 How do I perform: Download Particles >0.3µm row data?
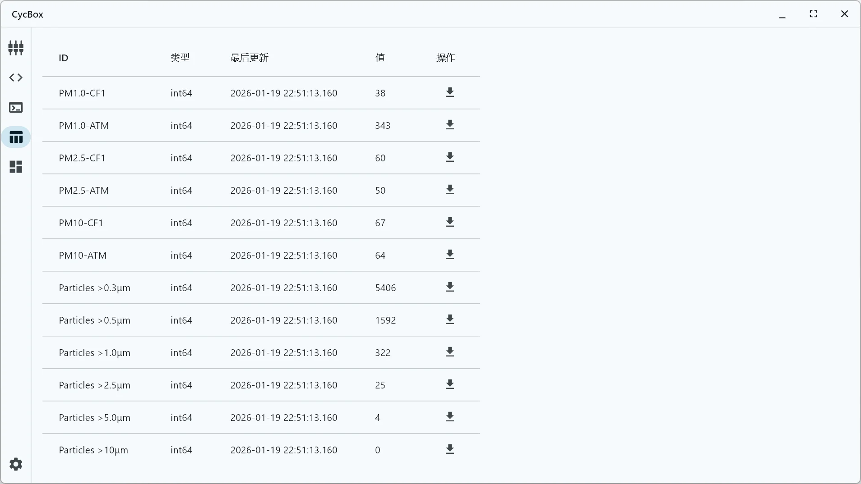coord(450,287)
